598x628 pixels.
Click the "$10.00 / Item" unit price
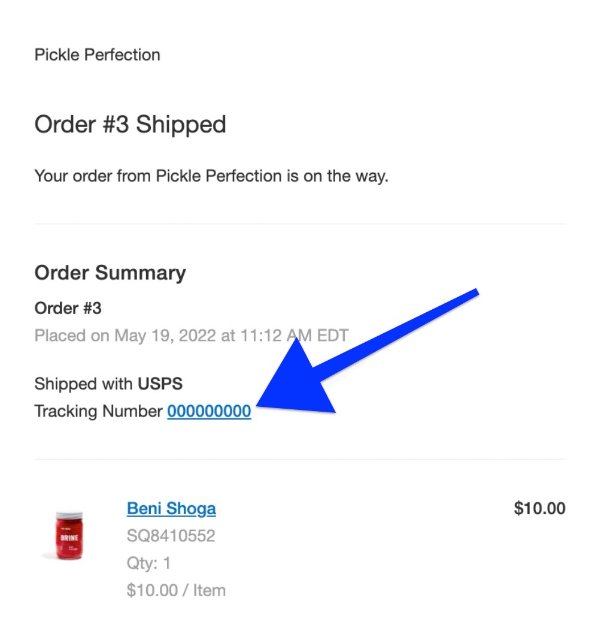176,590
